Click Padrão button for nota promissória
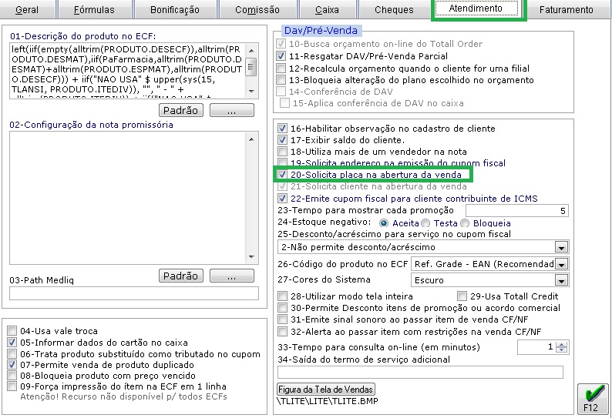The width and height of the screenshot is (612, 418). (x=181, y=276)
